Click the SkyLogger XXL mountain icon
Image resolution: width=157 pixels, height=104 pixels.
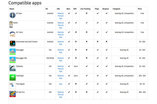(x=13, y=60)
